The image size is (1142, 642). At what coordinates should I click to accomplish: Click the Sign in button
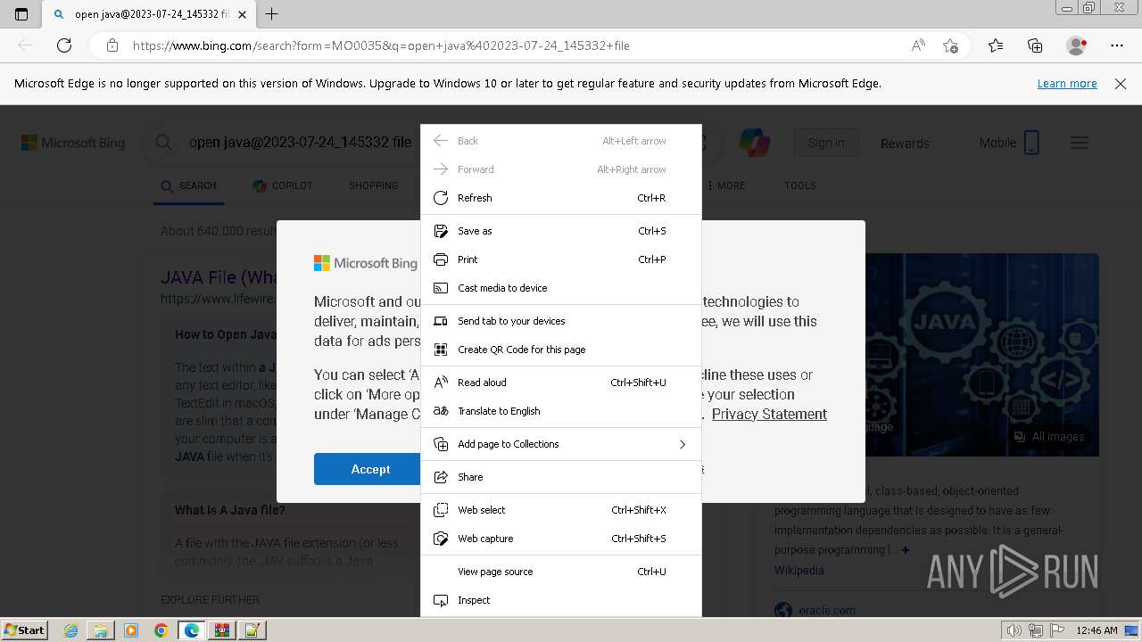(x=826, y=143)
